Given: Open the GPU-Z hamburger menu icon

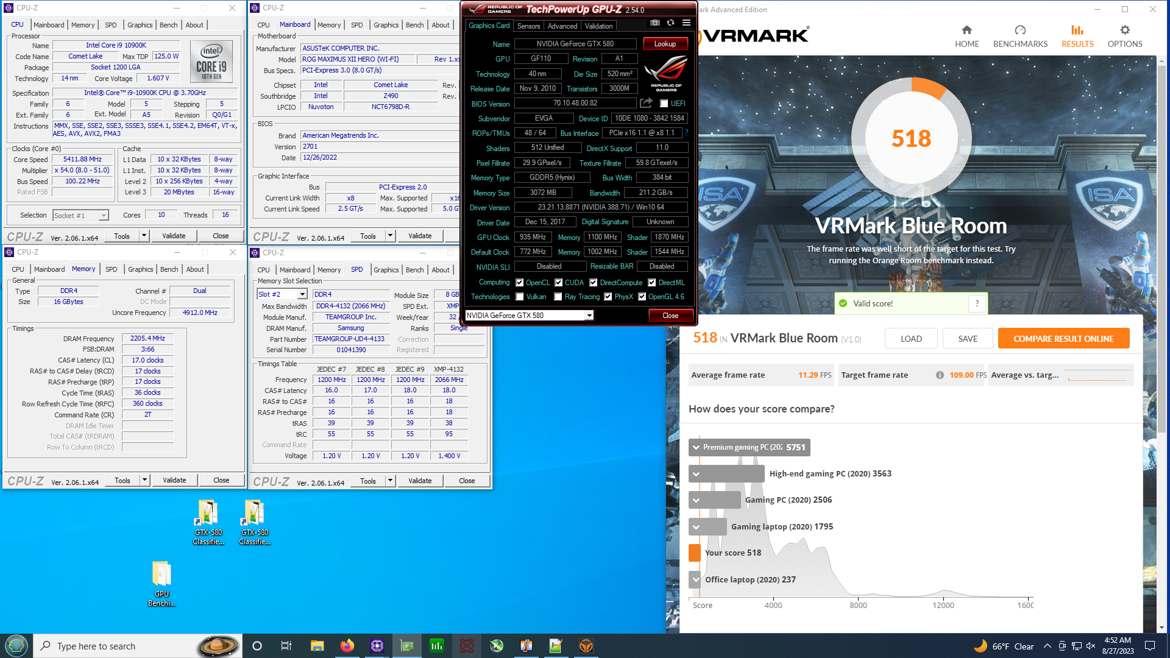Looking at the screenshot, I should pyautogui.click(x=686, y=23).
